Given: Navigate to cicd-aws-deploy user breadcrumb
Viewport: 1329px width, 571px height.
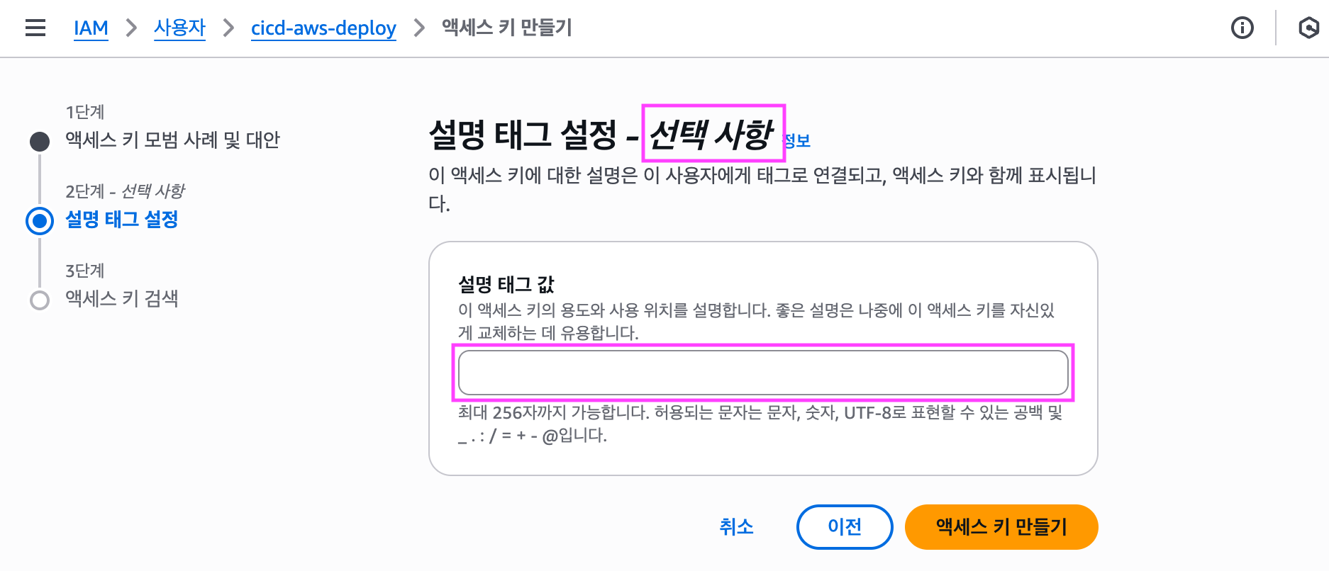Looking at the screenshot, I should click(323, 28).
